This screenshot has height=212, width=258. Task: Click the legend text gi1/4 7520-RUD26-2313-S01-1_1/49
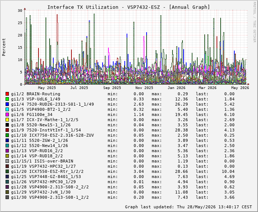point(52,104)
